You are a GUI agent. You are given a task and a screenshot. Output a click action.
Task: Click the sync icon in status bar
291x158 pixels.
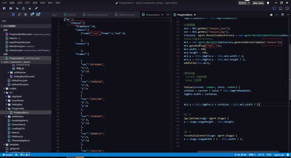click(x=16, y=155)
